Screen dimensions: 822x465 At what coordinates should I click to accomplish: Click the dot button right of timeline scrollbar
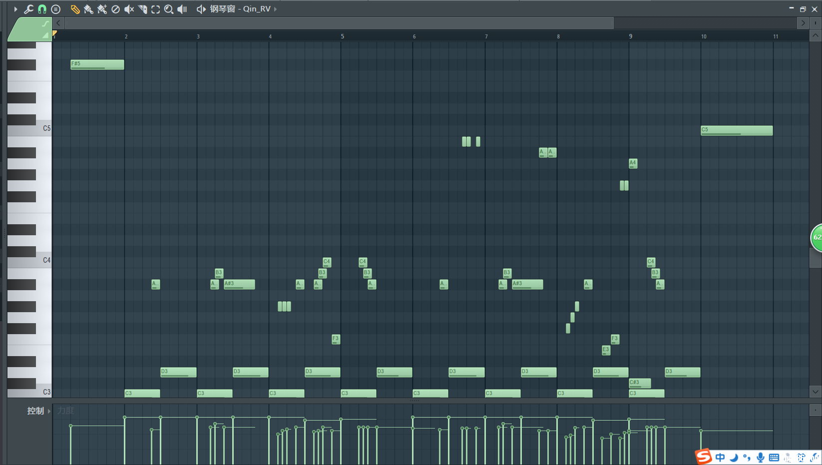[816, 23]
